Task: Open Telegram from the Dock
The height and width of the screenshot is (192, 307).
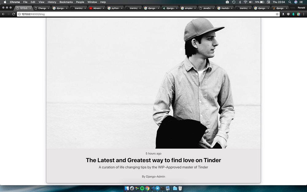Action: point(157,188)
